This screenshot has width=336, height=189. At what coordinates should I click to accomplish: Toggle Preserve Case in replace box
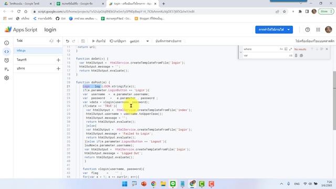(x=290, y=56)
